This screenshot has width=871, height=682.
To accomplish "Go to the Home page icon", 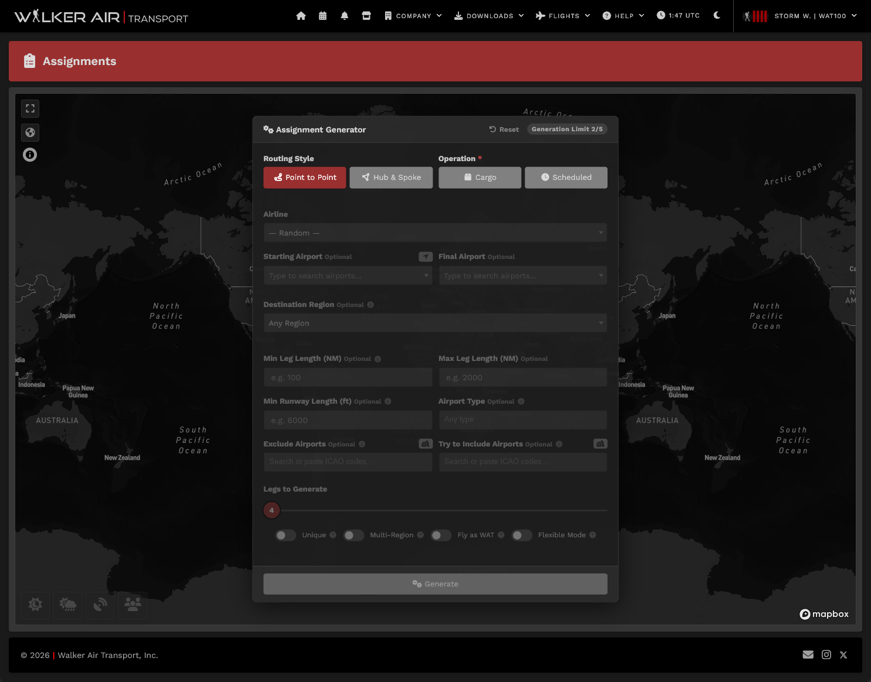I will [x=301, y=16].
